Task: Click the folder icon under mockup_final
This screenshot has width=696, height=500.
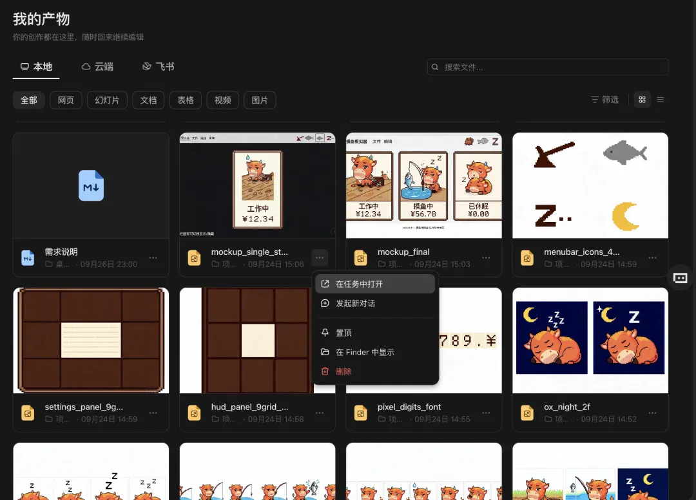Action: pyautogui.click(x=382, y=264)
